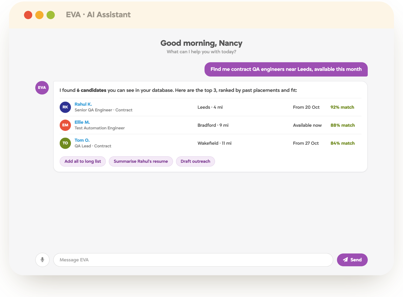This screenshot has height=297, width=403.
Task: Click What can I help you with today?
Action: point(201,52)
